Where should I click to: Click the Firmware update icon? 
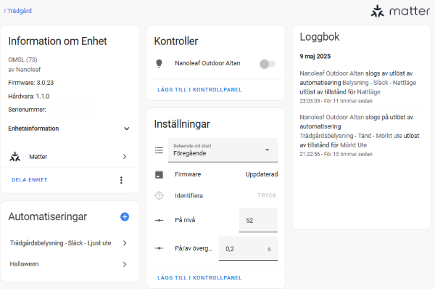159,174
